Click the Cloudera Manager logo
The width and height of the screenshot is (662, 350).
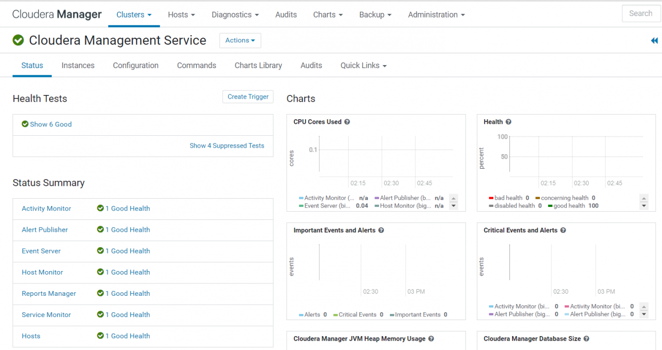(57, 14)
